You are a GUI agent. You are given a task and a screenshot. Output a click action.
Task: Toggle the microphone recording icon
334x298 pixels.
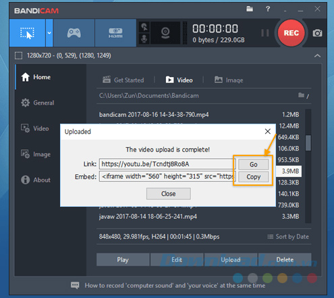(144, 39)
